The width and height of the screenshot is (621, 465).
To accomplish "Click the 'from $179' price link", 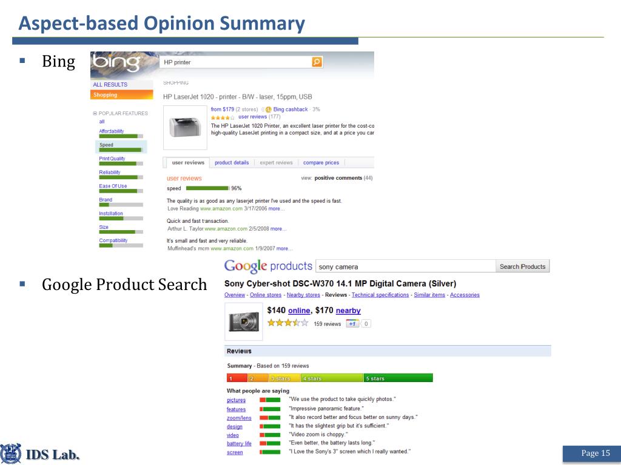I will pos(222,110).
